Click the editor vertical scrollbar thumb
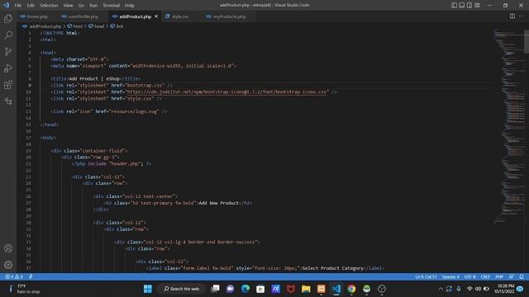Viewport: 529px width, 297px height. click(x=527, y=41)
